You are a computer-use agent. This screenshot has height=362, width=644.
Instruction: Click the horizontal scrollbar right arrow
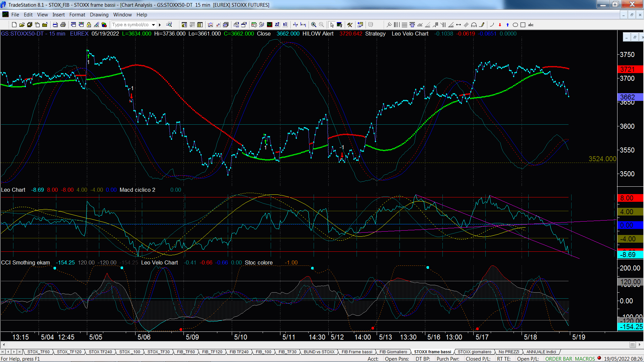pos(640,345)
